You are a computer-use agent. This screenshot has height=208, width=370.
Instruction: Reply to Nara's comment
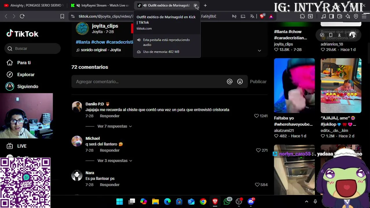109,185
